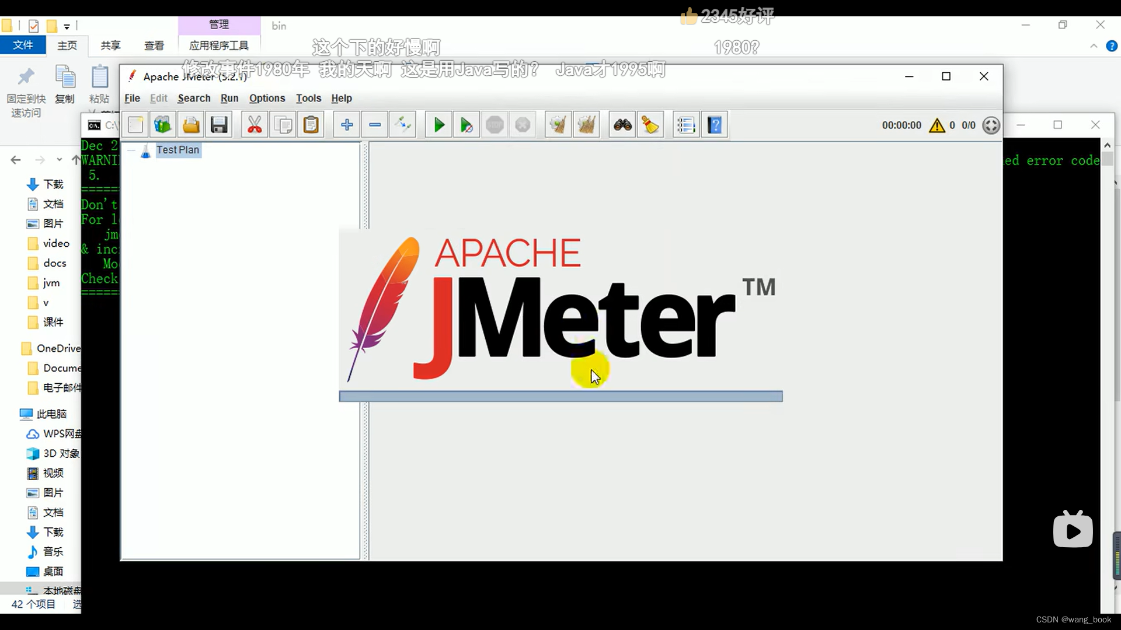Open 3D 对象 in Explorer sidebar
The width and height of the screenshot is (1121, 630).
pyautogui.click(x=53, y=453)
